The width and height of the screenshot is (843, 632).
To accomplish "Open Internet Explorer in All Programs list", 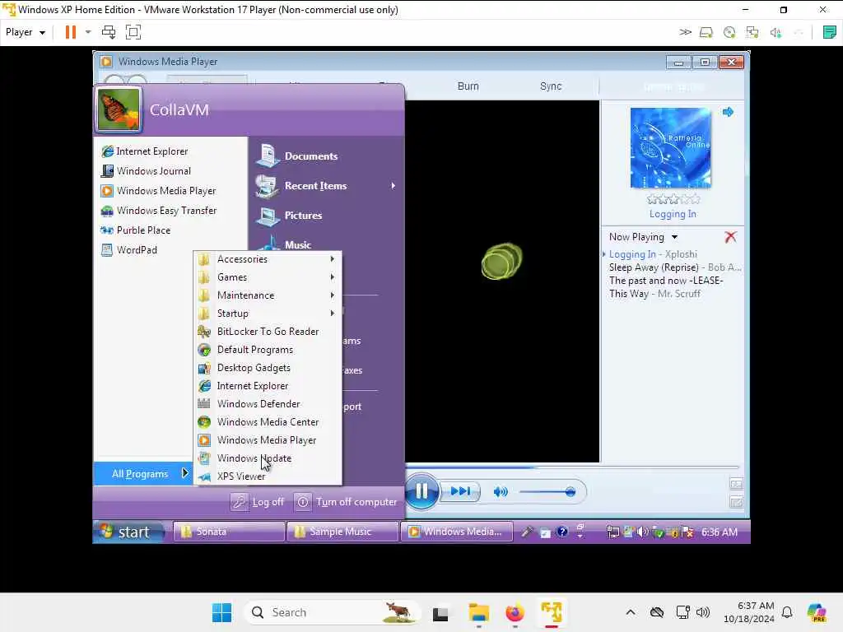I will (268, 386).
